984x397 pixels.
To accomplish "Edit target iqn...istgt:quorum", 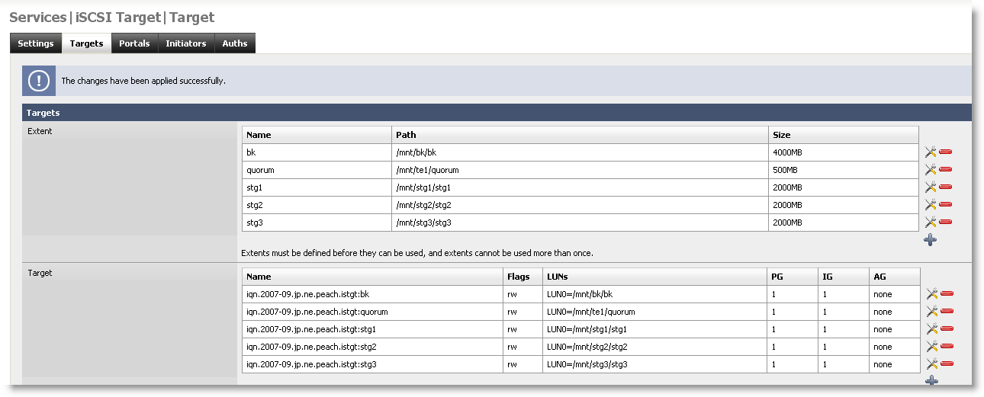I will 932,312.
